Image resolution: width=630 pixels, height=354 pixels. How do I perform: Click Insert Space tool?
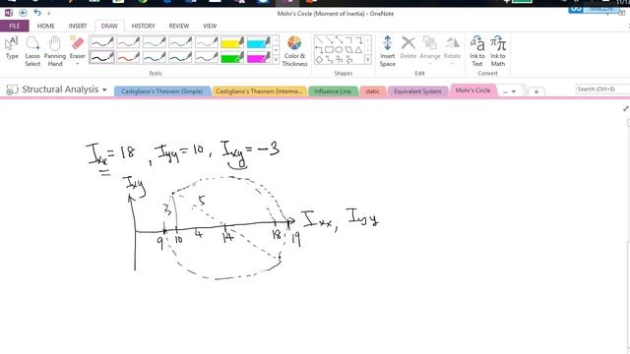point(387,51)
